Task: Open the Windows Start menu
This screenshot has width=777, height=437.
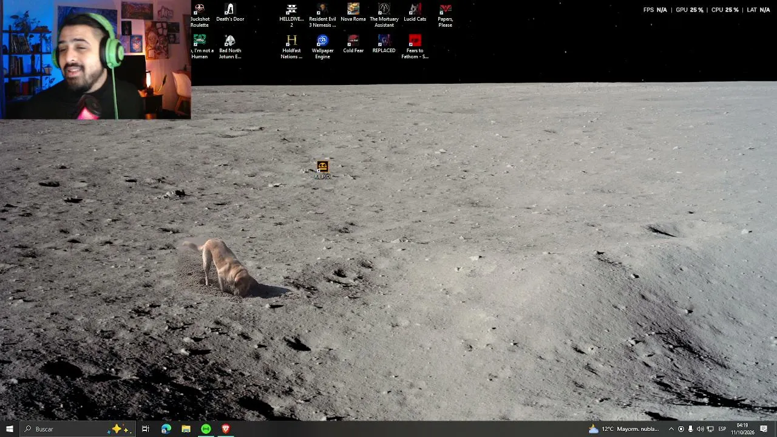Action: [10, 429]
